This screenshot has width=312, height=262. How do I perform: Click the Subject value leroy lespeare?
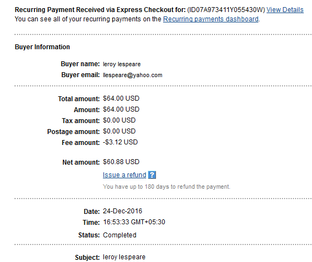tap(124, 257)
